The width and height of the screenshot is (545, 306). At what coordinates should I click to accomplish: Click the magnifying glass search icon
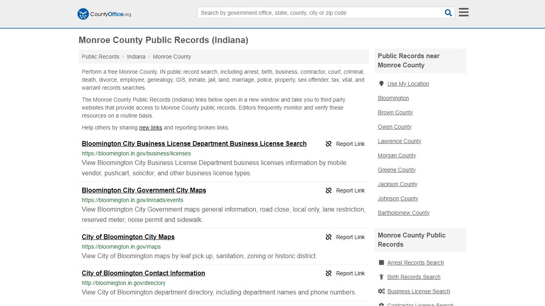click(x=448, y=13)
